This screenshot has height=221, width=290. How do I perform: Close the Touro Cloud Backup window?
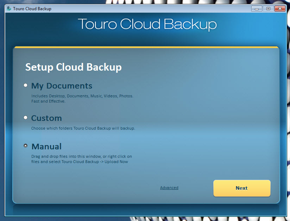click(x=280, y=9)
